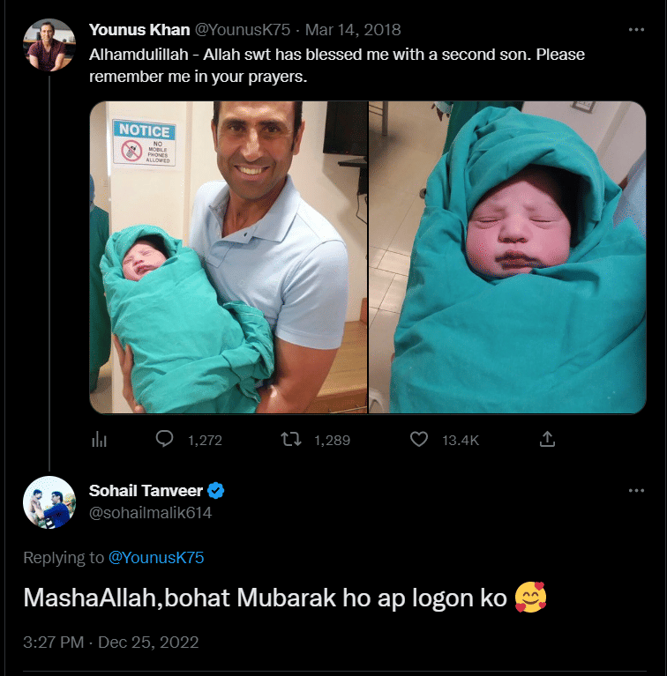Open Sohail Tanveer's profile avatar
Viewport: 667px width, 676px height.
[49, 501]
